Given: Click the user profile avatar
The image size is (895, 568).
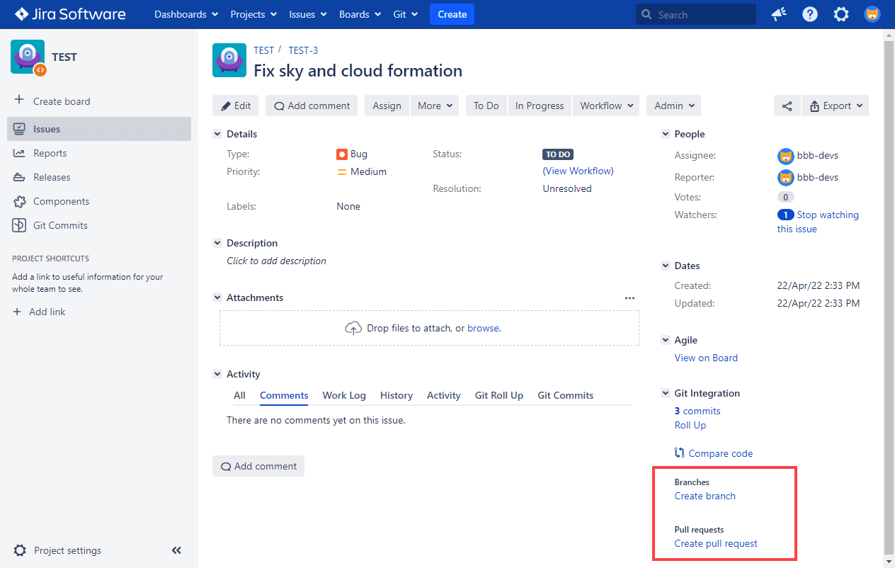Looking at the screenshot, I should (x=872, y=14).
